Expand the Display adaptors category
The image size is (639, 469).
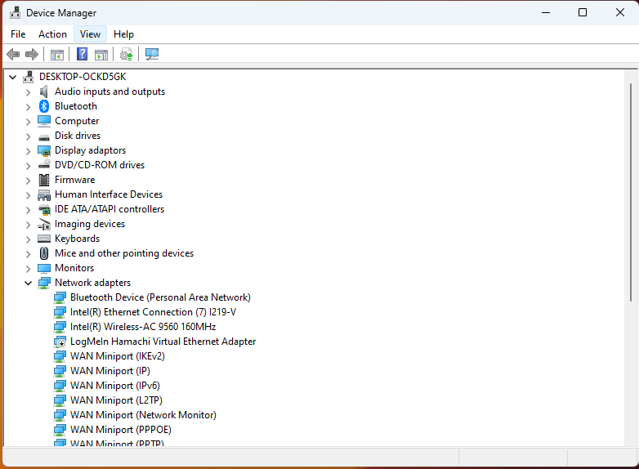coord(28,151)
